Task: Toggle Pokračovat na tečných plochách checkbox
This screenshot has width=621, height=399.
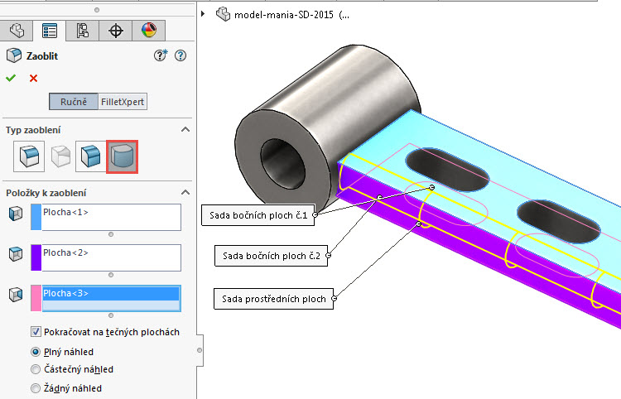Action: 36,332
